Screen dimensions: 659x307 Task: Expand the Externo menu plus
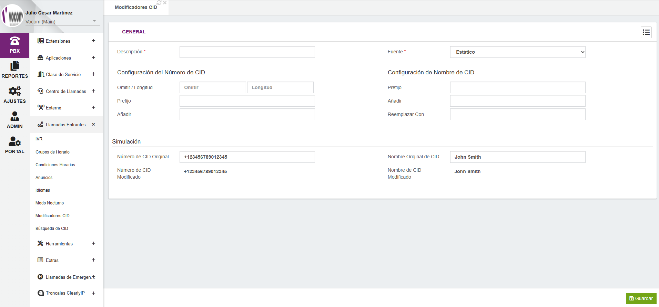pyautogui.click(x=93, y=107)
